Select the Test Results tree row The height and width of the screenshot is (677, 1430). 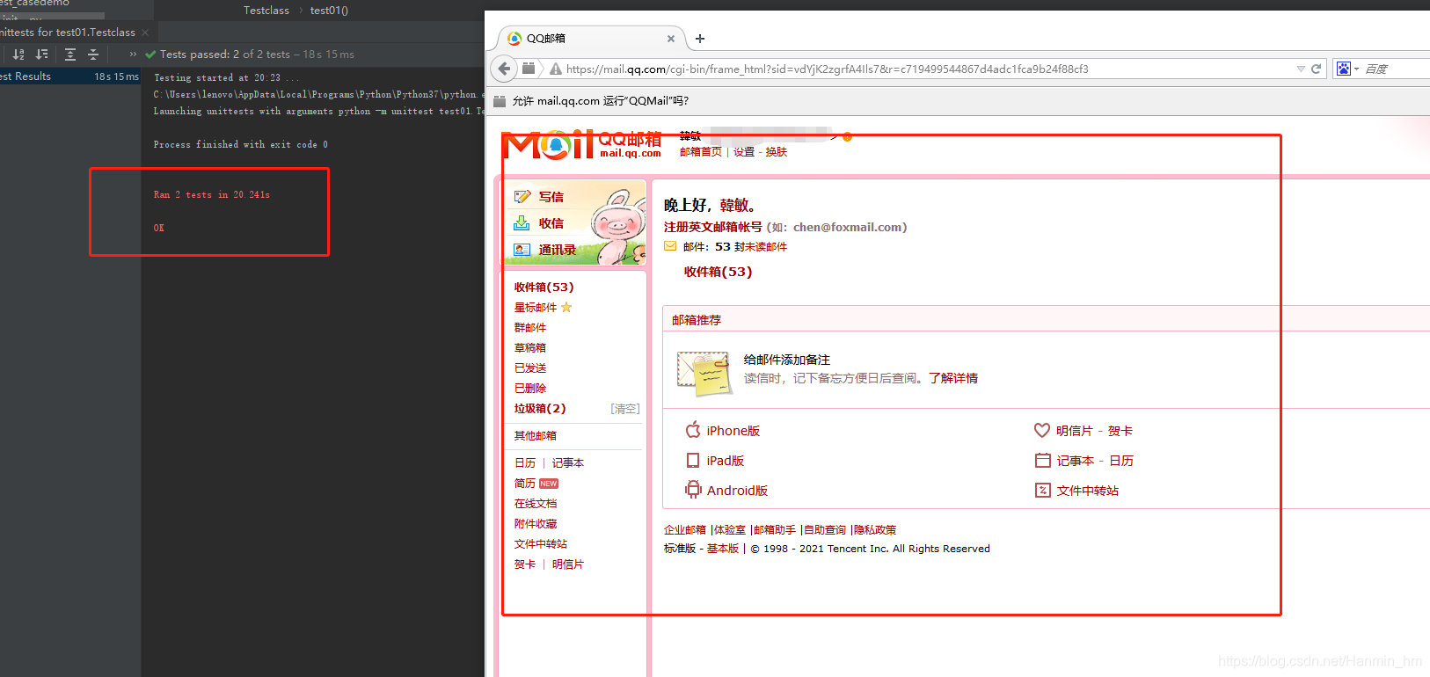click(x=70, y=76)
